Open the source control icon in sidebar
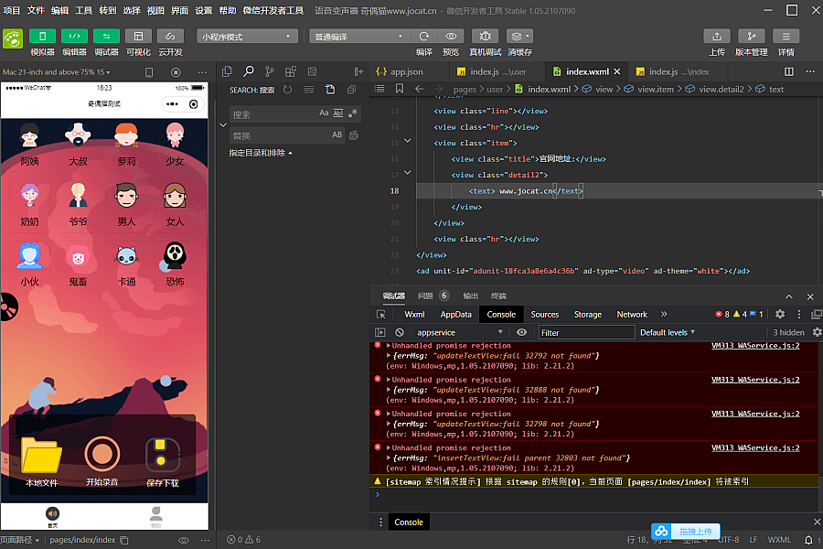The image size is (823, 549). pyautogui.click(x=270, y=71)
